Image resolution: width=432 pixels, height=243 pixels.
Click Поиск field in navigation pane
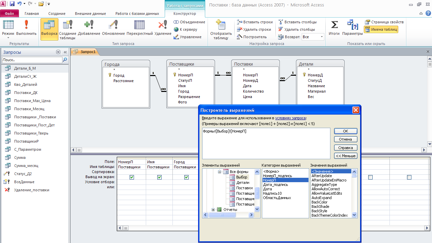(x=32, y=60)
